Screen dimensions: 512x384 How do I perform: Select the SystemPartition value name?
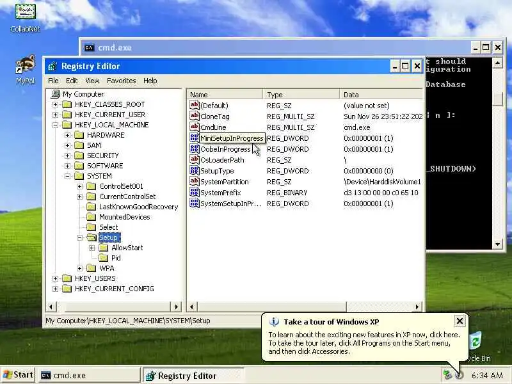(225, 182)
